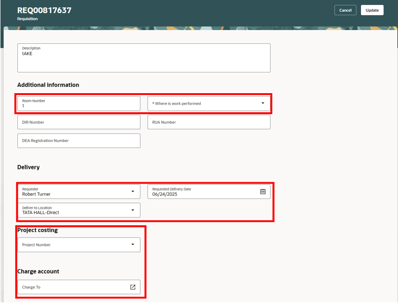Image resolution: width=398 pixels, height=306 pixels.
Task: Open the Requested Delivery Date calendar icon
Action: coord(263,191)
